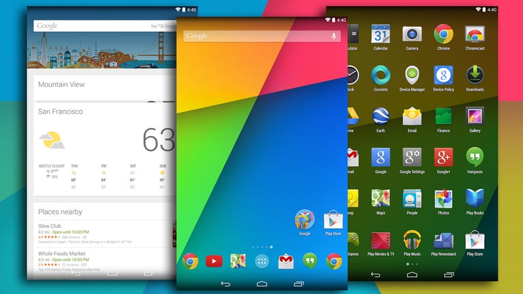Open Hangouts from the home screen dock

coord(310,261)
